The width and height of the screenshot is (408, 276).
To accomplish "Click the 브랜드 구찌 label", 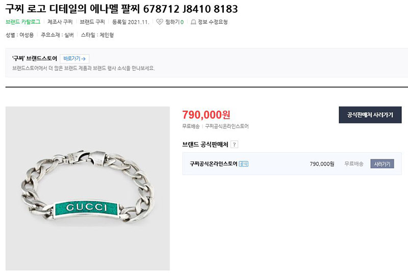I will click(x=92, y=22).
